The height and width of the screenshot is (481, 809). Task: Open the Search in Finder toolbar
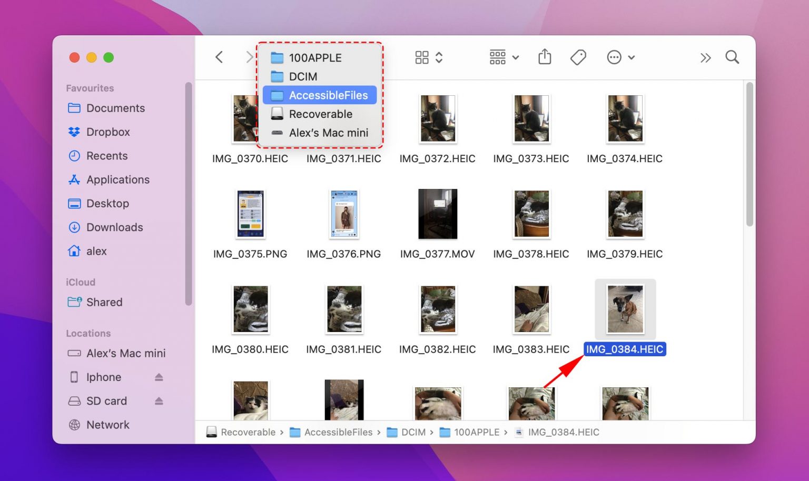coord(732,57)
